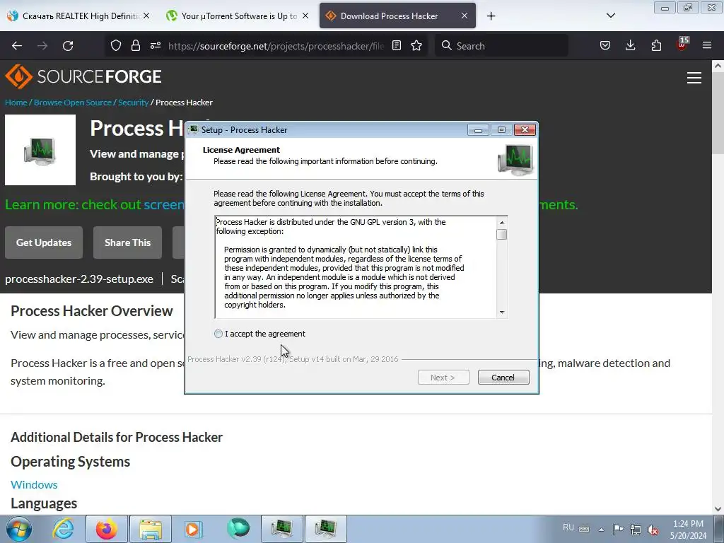Image resolution: width=724 pixels, height=543 pixels.
Task: Click the uBlock extension icon showing 15
Action: coord(682,45)
